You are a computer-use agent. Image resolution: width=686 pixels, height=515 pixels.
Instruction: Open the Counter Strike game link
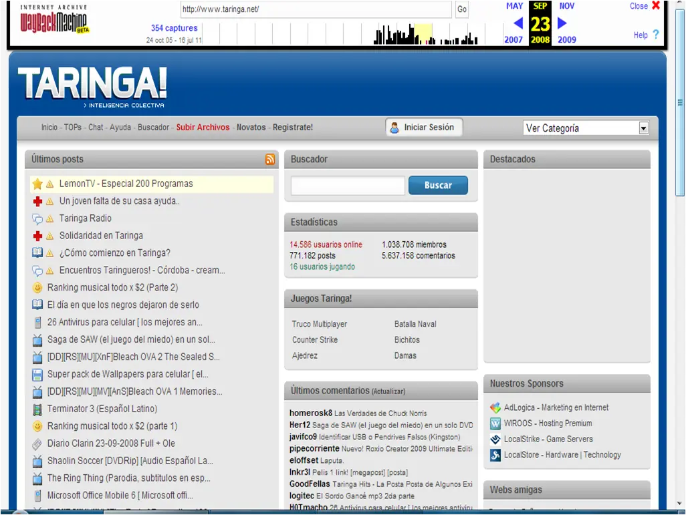pyautogui.click(x=315, y=340)
